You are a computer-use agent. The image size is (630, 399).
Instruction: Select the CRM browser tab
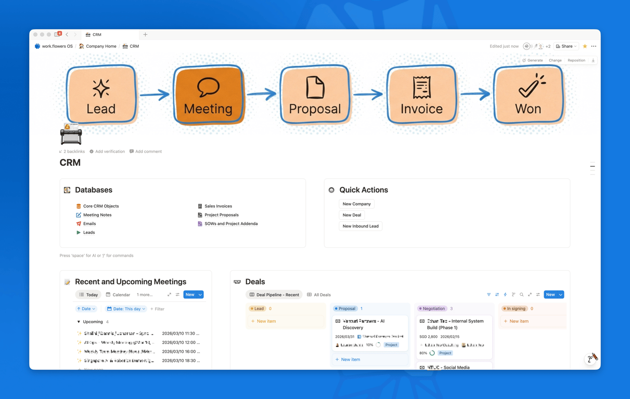pyautogui.click(x=109, y=34)
